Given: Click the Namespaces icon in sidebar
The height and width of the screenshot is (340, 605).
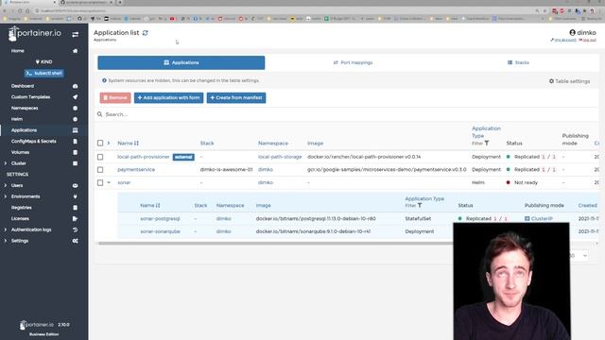Looking at the screenshot, I should (x=76, y=109).
